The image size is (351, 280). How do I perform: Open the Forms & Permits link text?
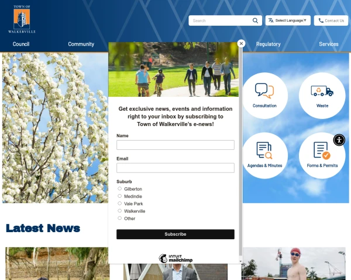click(322, 166)
